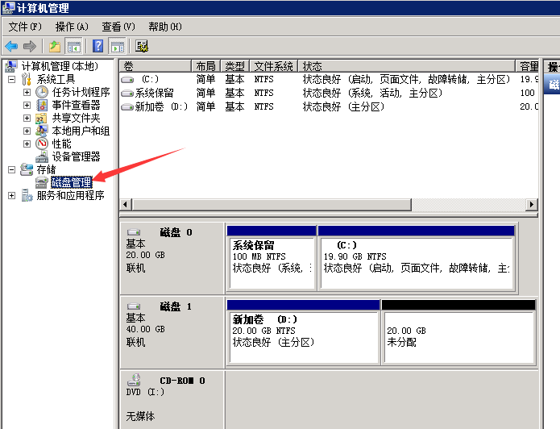560x429 pixels.
Task: Select 设备管理器 in the tree
Action: point(76,156)
